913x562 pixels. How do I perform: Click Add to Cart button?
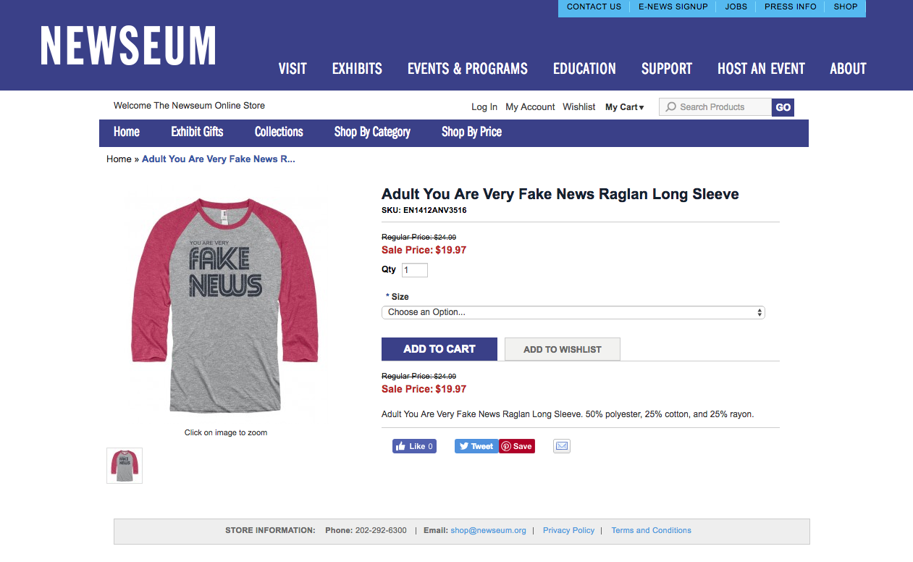[439, 349]
